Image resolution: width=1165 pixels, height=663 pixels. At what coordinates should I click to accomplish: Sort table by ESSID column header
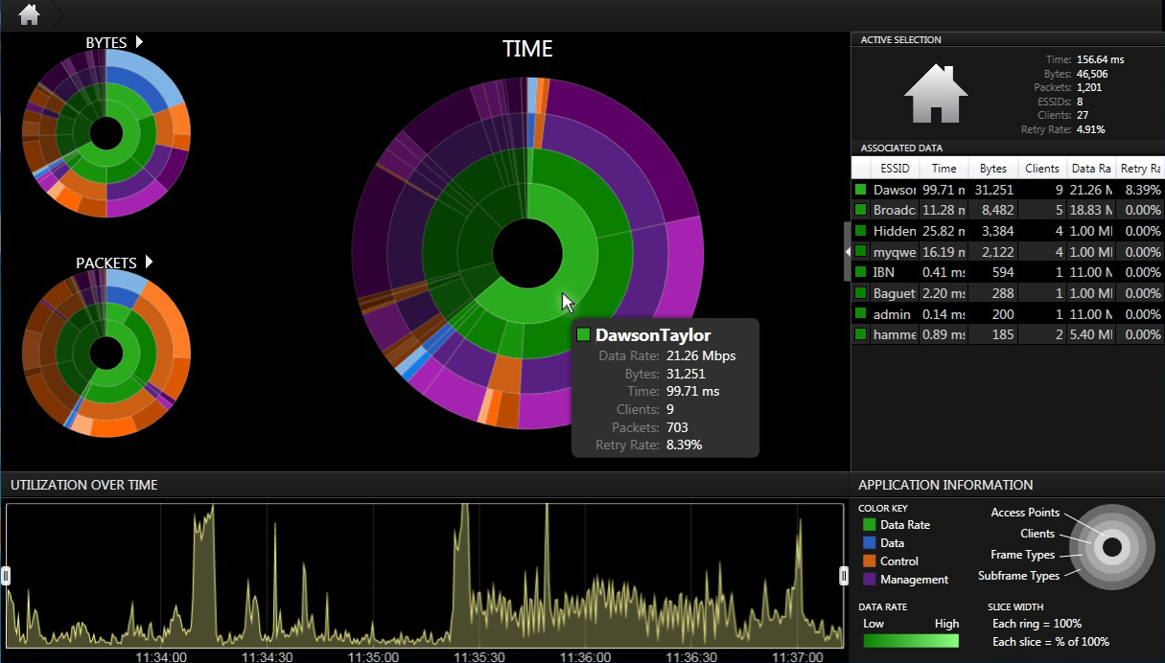(x=894, y=168)
